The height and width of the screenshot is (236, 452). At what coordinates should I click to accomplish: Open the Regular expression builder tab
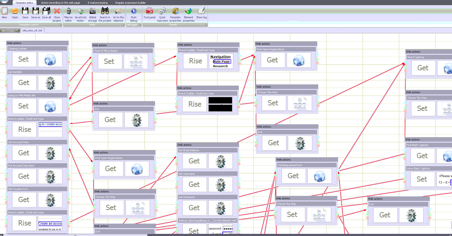tap(130, 3)
